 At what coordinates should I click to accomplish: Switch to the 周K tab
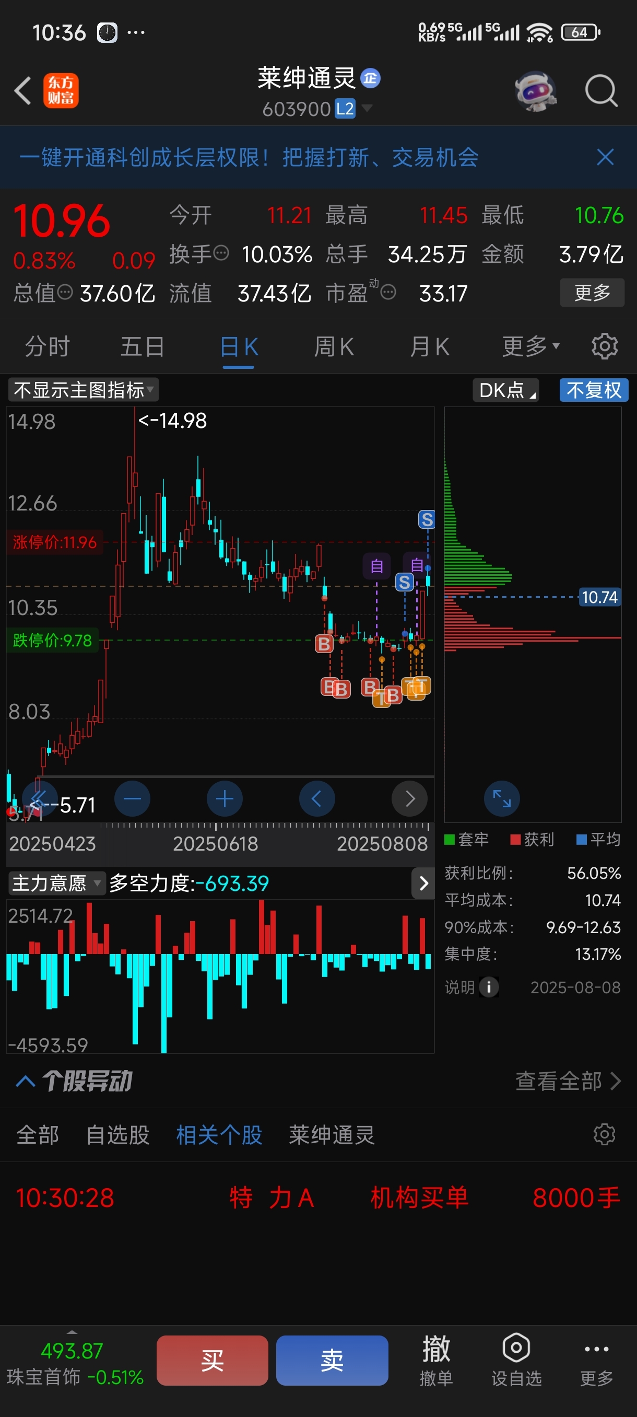tap(334, 346)
